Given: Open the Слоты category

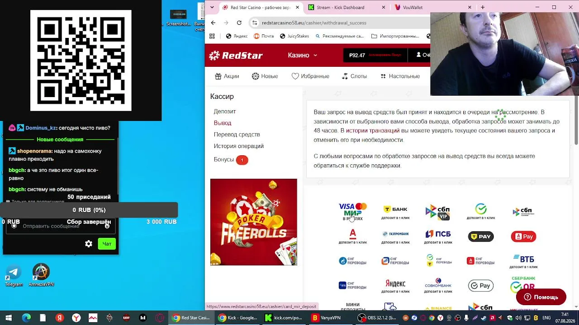Looking at the screenshot, I should click(354, 76).
